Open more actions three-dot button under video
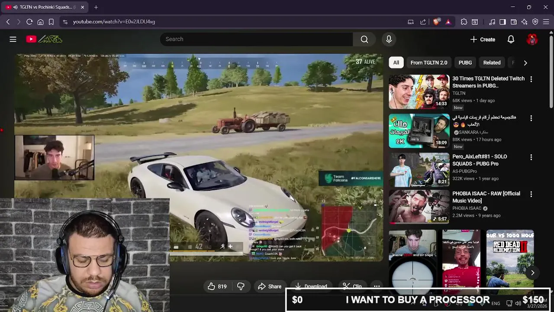554x312 pixels. click(x=377, y=286)
